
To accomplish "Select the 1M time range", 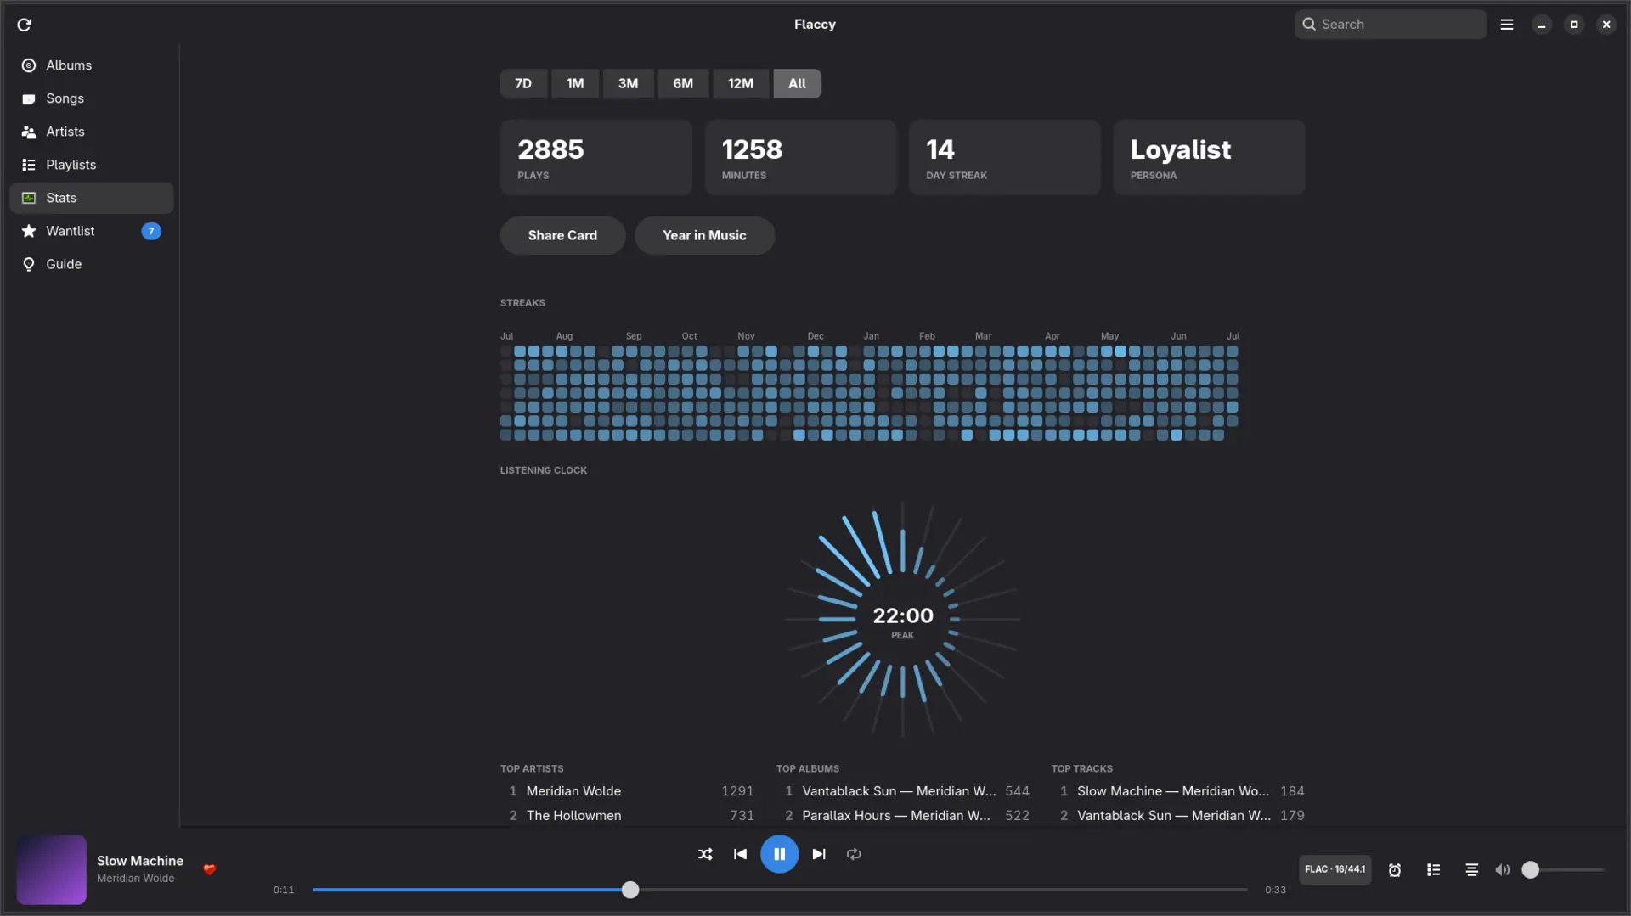I will pyautogui.click(x=575, y=83).
